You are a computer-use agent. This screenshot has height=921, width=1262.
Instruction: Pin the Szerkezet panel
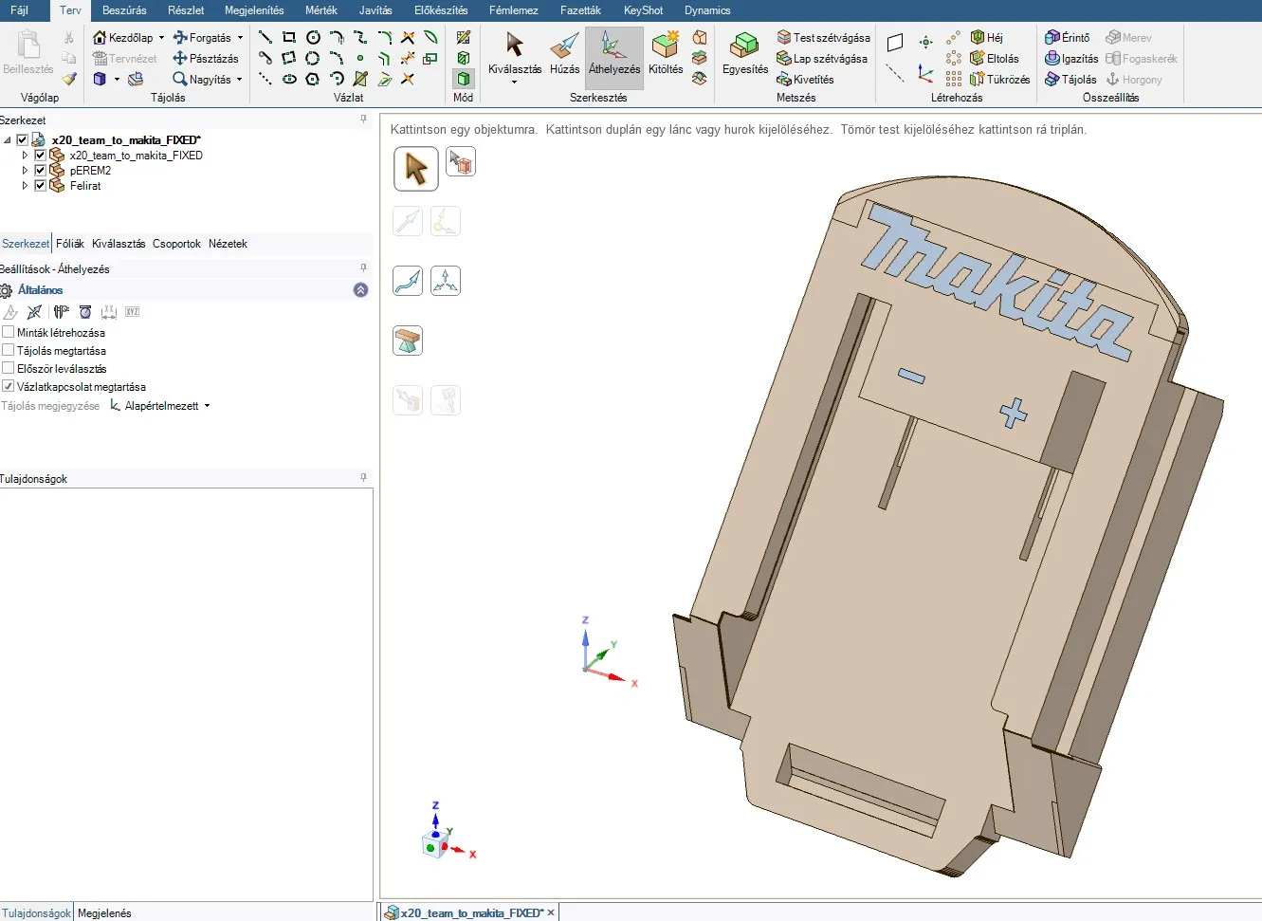click(363, 120)
